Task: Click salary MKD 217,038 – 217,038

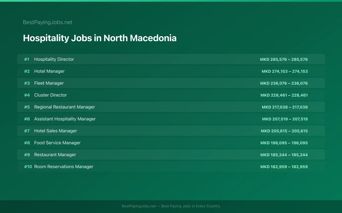Action: click(285, 107)
